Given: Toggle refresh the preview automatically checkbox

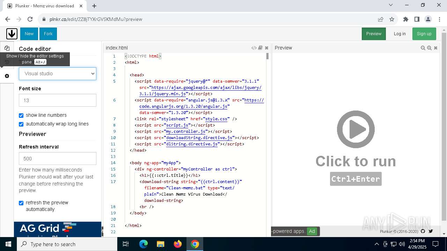Looking at the screenshot, I should click(x=21, y=203).
